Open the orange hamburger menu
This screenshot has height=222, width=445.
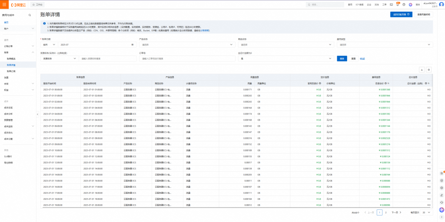(x=4, y=4)
